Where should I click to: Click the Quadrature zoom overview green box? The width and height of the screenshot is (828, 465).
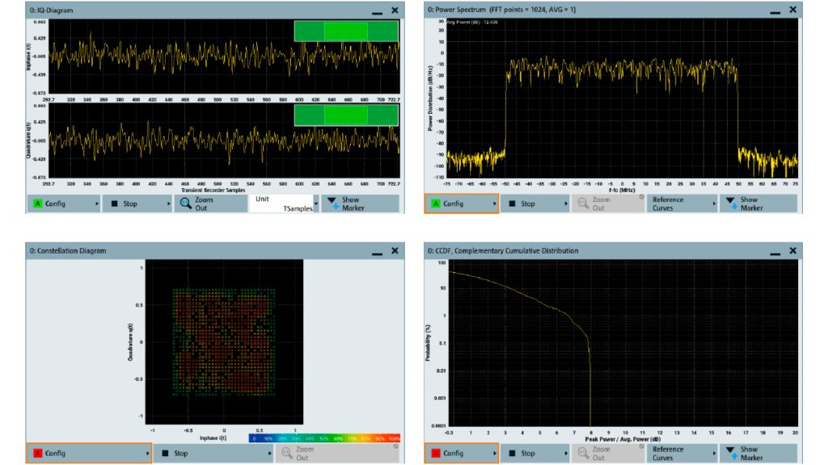tap(346, 115)
